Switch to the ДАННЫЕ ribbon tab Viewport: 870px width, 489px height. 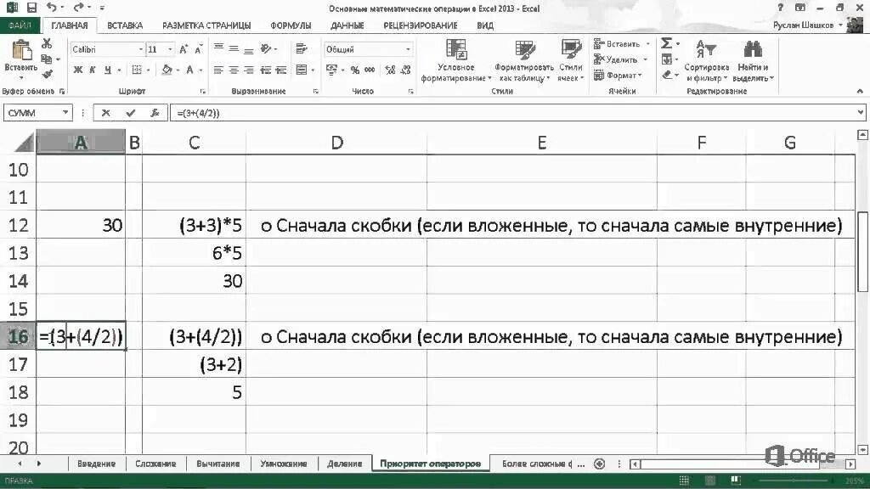(347, 25)
